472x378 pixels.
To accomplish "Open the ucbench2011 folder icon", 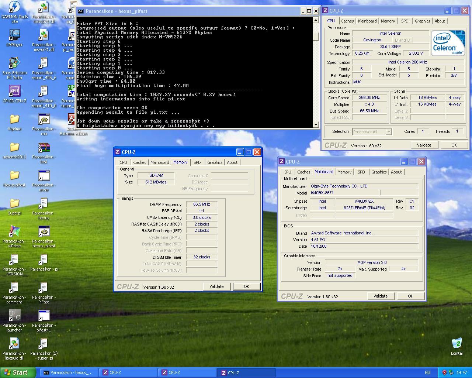I will click(14, 147).
